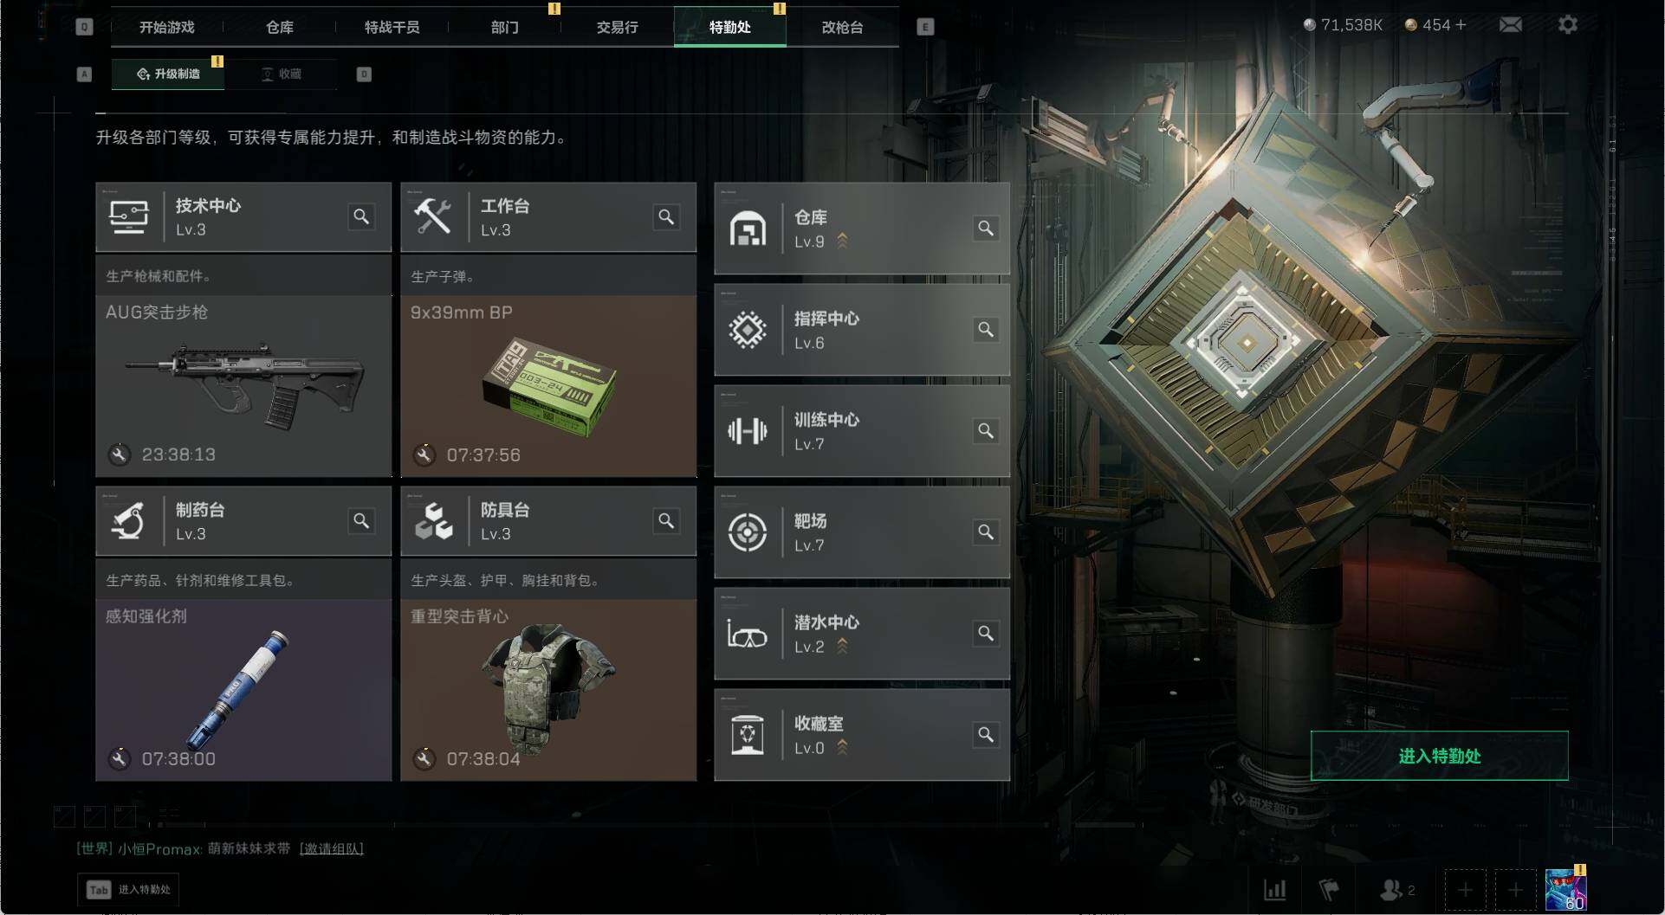Image resolution: width=1665 pixels, height=915 pixels.
Task: Open the mail envelope icon
Action: [1510, 25]
